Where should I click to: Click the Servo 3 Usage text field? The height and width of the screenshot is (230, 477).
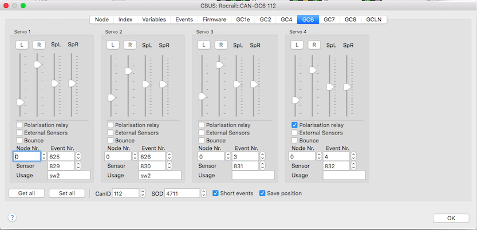pyautogui.click(x=253, y=176)
